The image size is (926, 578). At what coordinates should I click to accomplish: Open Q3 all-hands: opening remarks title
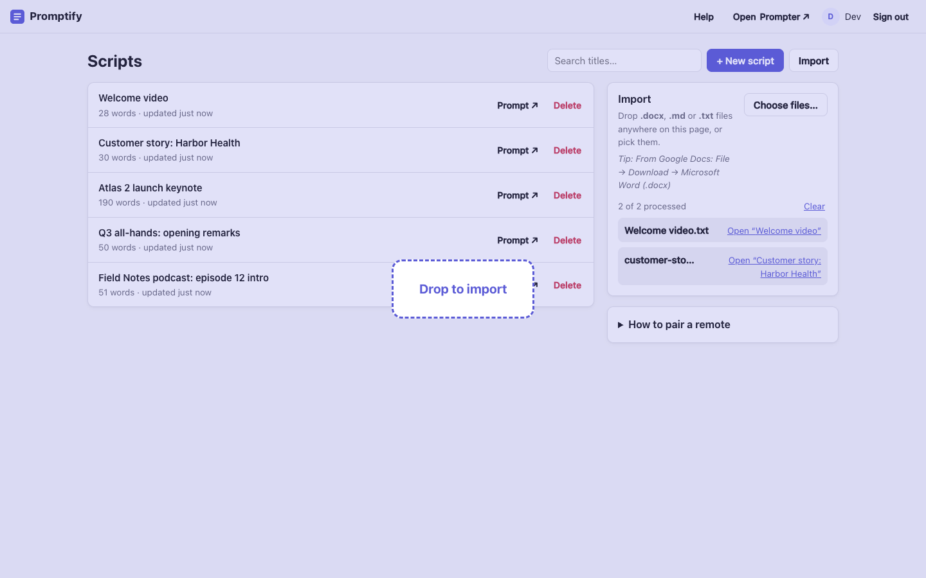169,232
